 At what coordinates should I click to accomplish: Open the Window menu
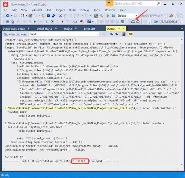(x=110, y=10)
